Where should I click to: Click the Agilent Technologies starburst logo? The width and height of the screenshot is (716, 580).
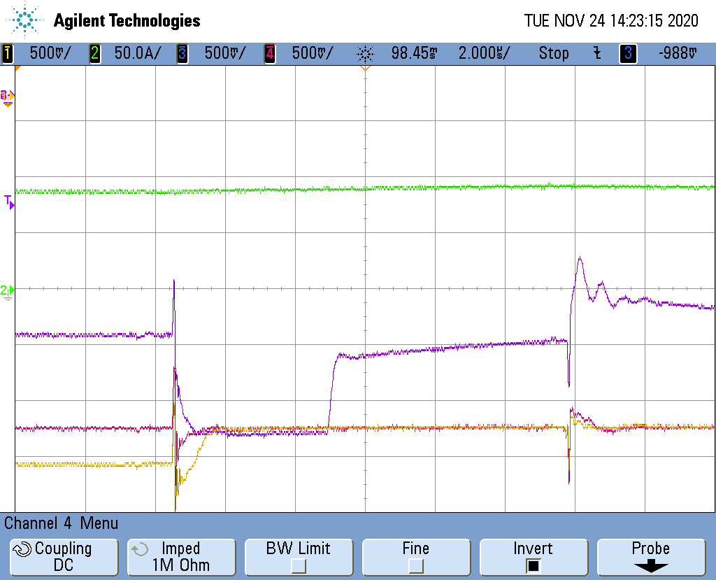coord(24,20)
